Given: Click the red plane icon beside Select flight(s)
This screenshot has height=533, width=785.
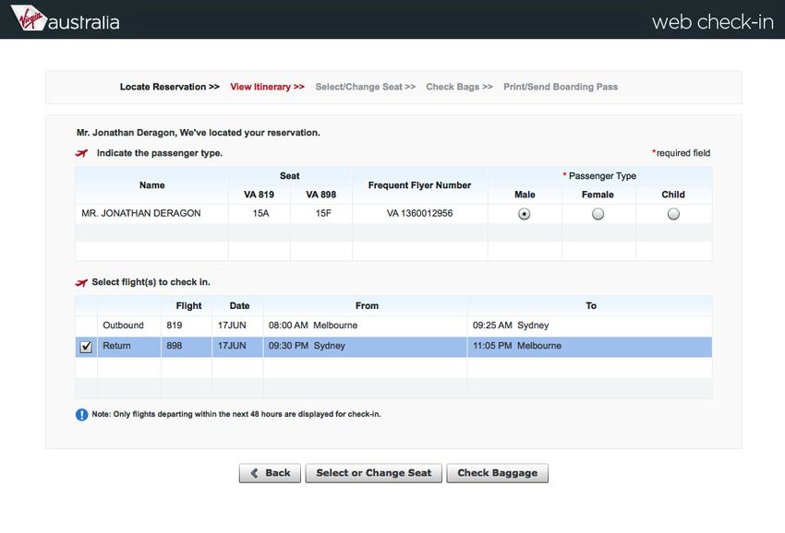Looking at the screenshot, I should [81, 282].
